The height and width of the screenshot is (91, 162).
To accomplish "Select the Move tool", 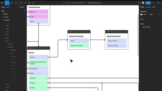I will coord(7,3).
